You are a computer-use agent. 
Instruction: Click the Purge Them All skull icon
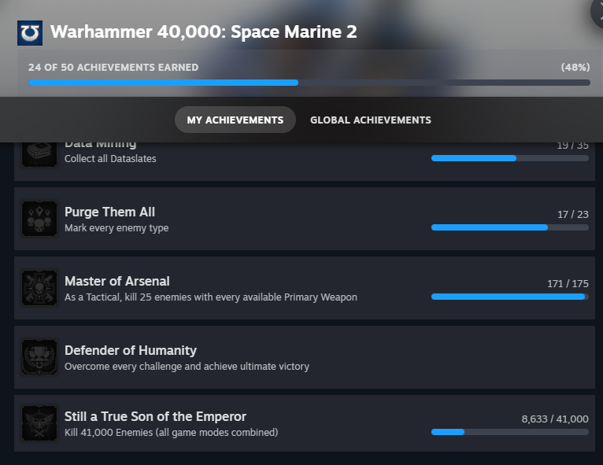pyautogui.click(x=39, y=219)
